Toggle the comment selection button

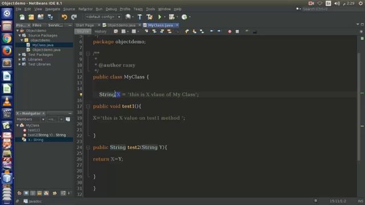[x=247, y=31]
